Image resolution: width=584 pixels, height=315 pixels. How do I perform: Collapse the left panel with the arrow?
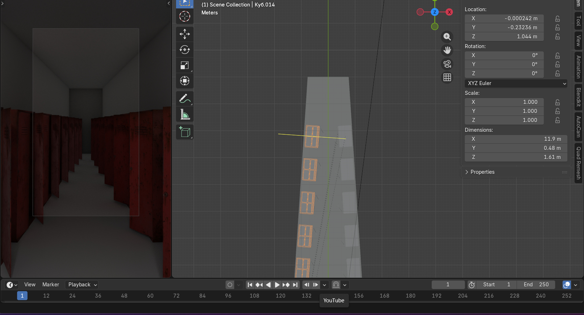coord(169,3)
